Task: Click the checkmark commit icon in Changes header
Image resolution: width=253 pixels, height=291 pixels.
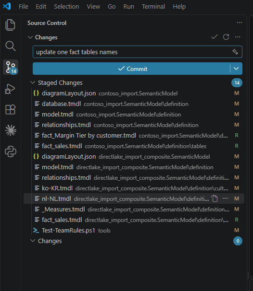Action: (x=215, y=37)
